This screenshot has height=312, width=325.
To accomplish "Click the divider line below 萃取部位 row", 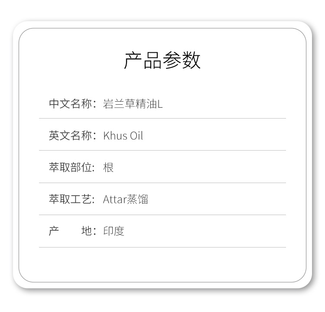I will point(162,183).
